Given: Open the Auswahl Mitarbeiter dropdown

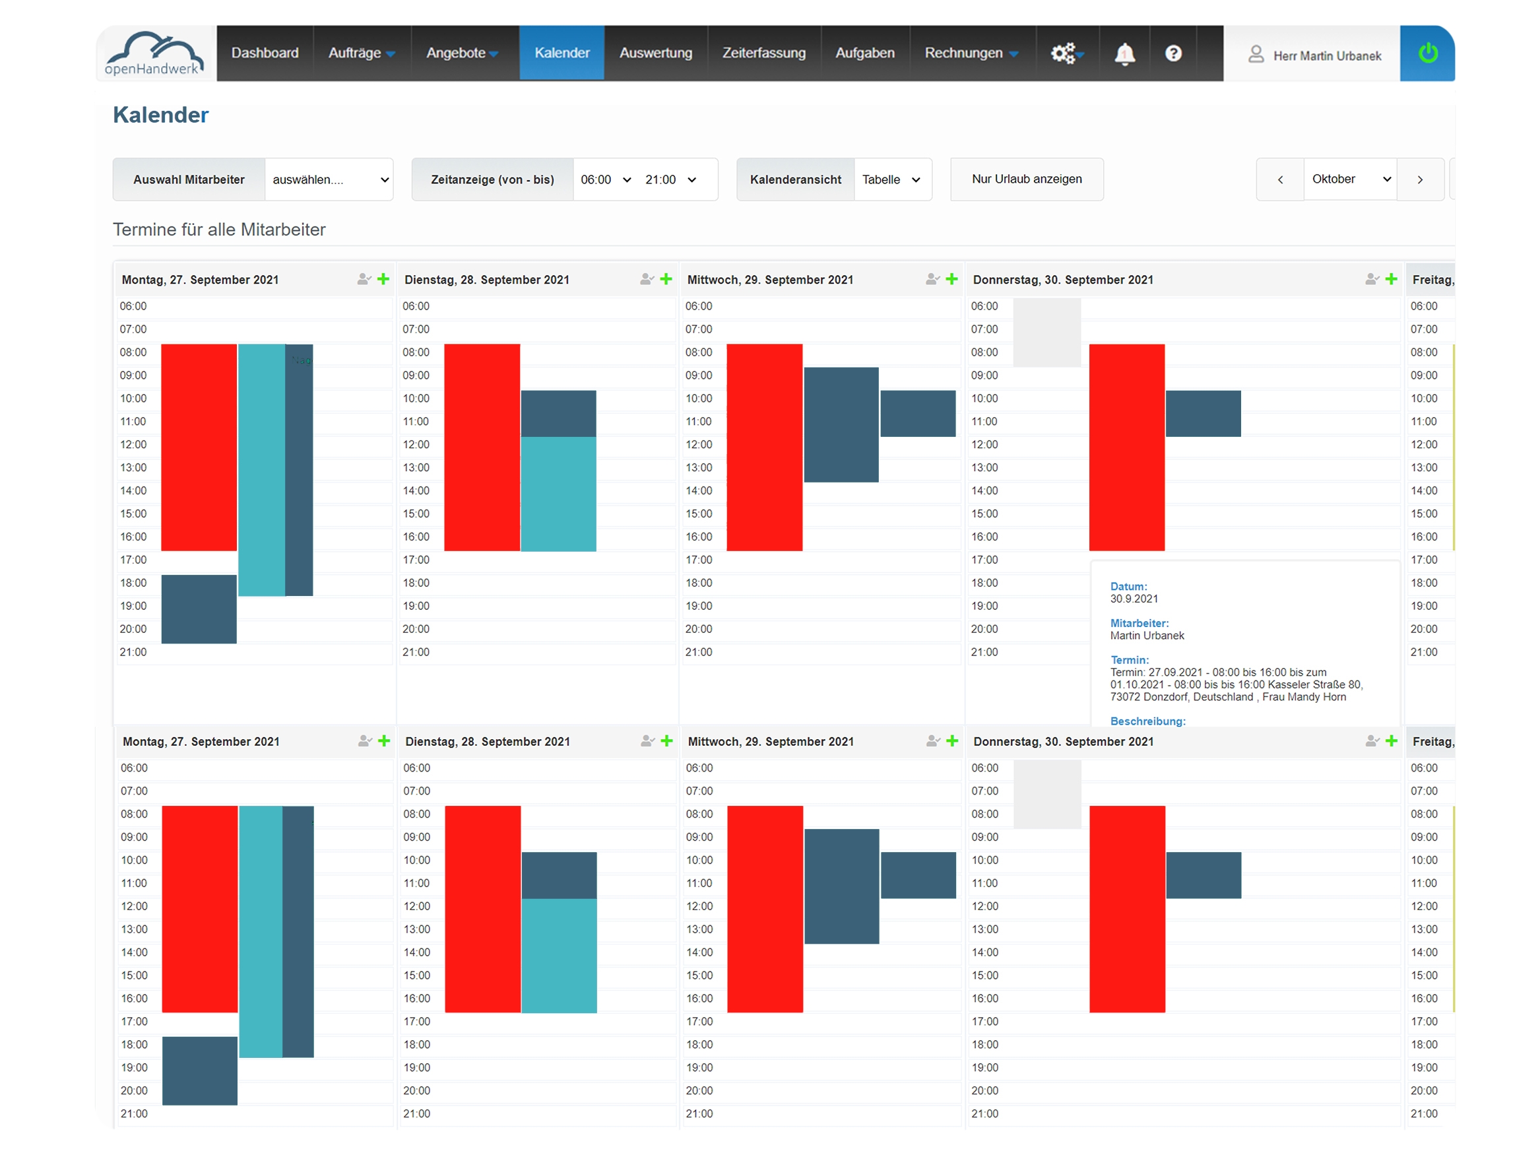Looking at the screenshot, I should 329,180.
